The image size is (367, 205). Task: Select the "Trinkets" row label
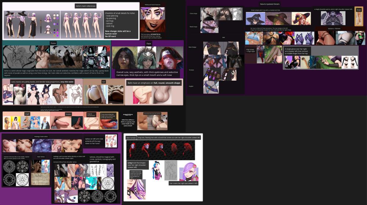coord(191,70)
